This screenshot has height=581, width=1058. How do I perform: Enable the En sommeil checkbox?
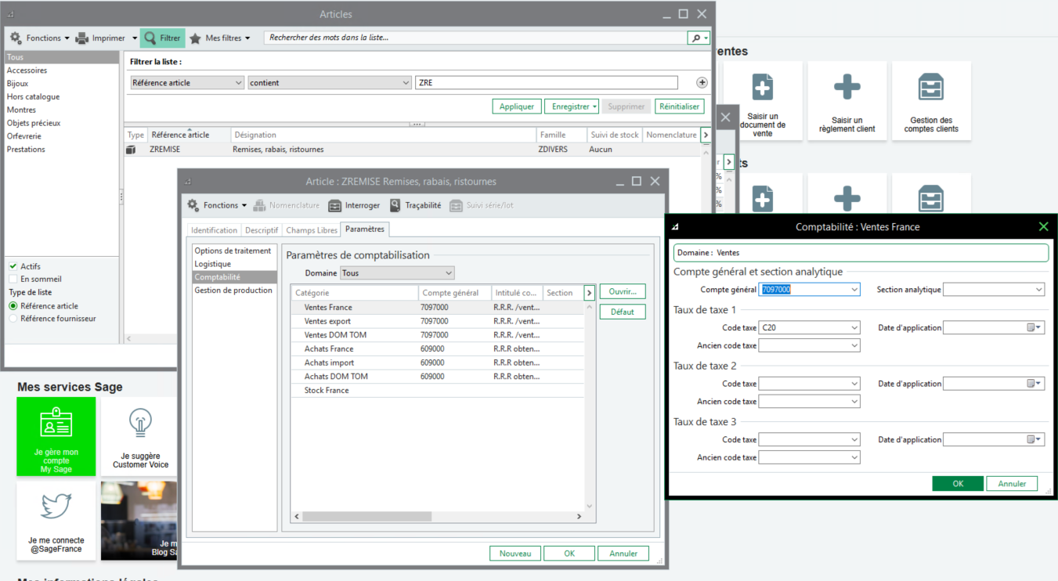click(x=13, y=279)
